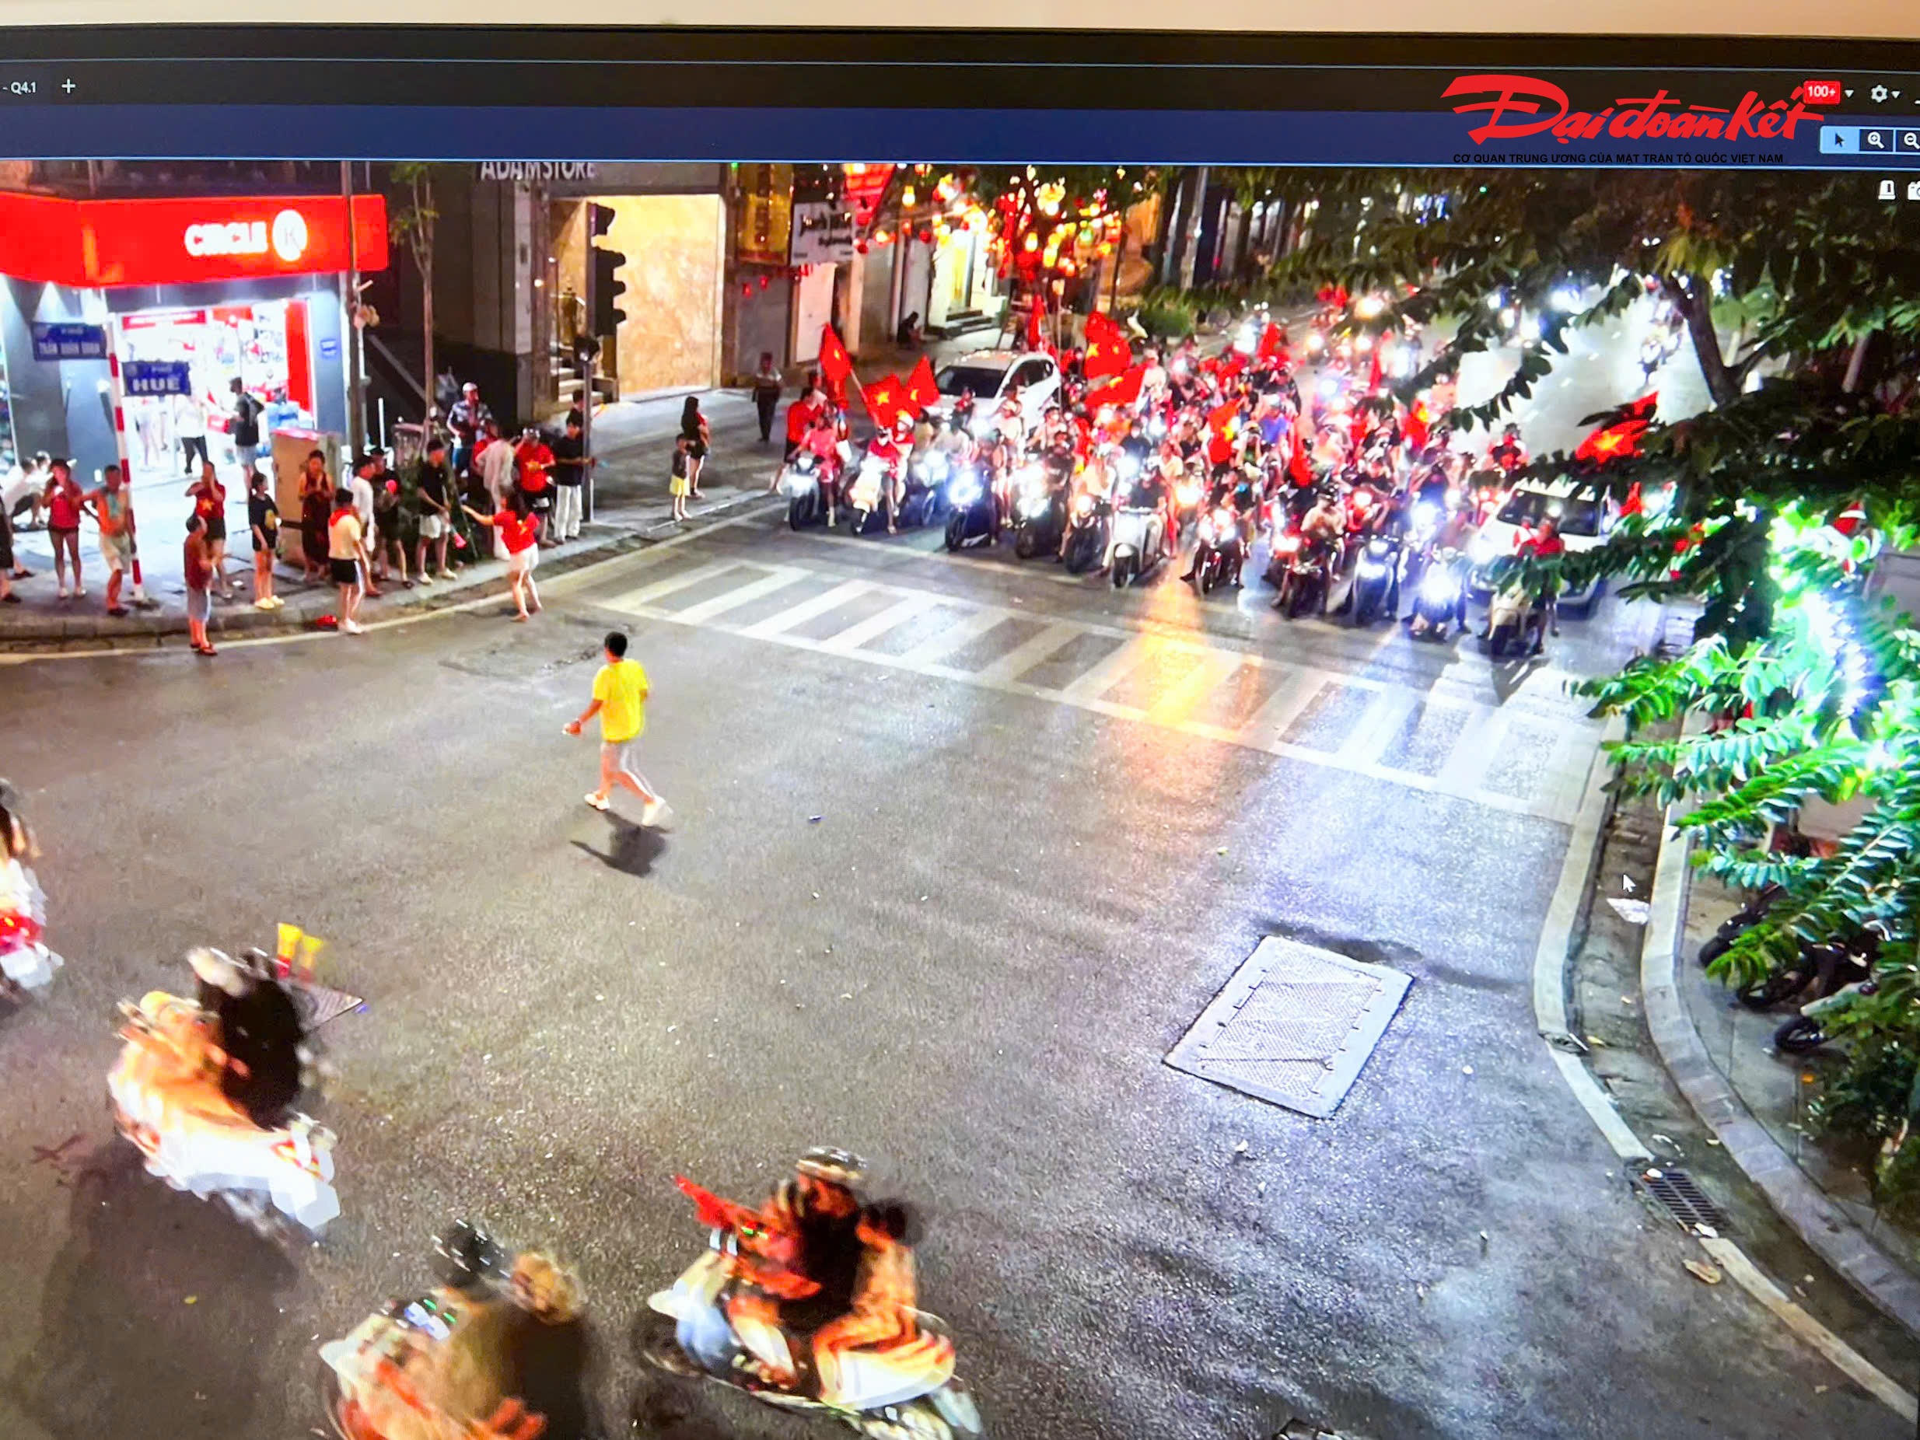Click the Circle K storefront sign in feed
Screen dimensions: 1920x1440
[245, 236]
